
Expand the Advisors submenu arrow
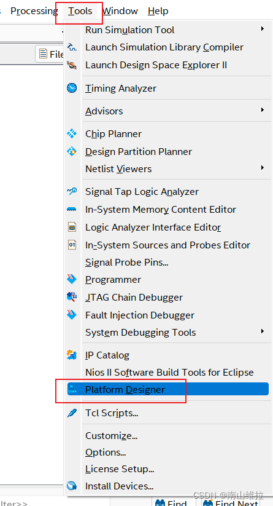click(263, 110)
